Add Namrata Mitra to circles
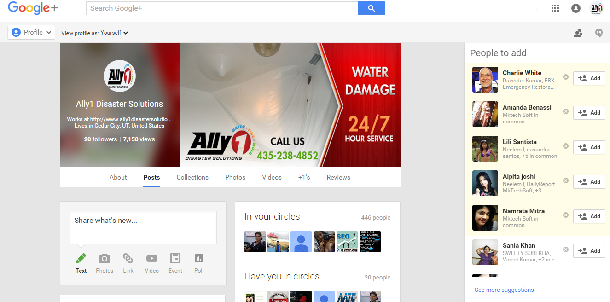 (x=589, y=216)
